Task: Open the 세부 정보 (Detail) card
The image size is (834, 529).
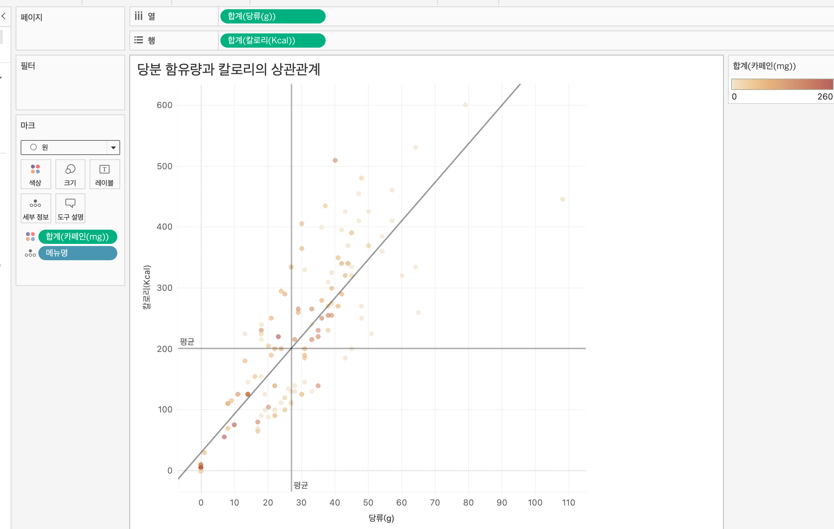Action: [x=36, y=208]
